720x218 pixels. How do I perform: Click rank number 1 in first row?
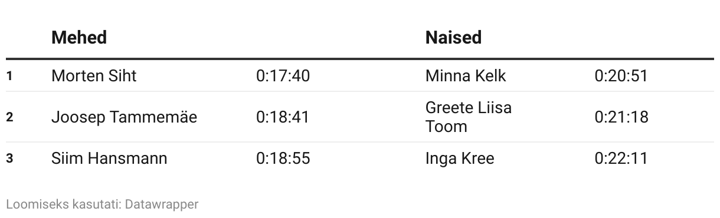(9, 76)
